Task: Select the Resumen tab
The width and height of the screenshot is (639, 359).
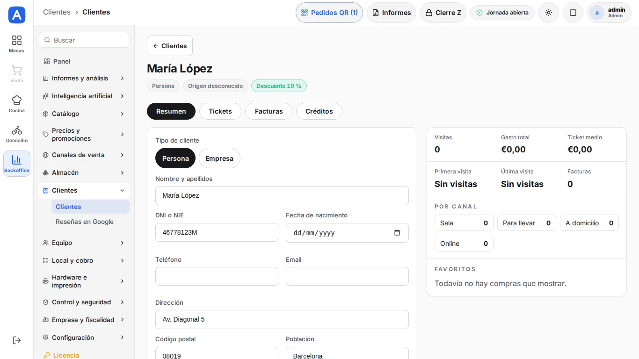Action: click(171, 111)
